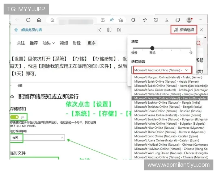Expand the 汕头 city dropdown
The width and height of the screenshot is (217, 174).
[x=49, y=43]
